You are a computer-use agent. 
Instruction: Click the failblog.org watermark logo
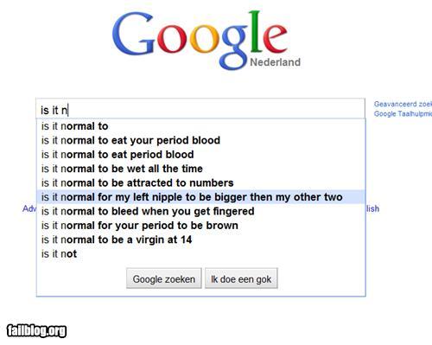click(x=36, y=330)
